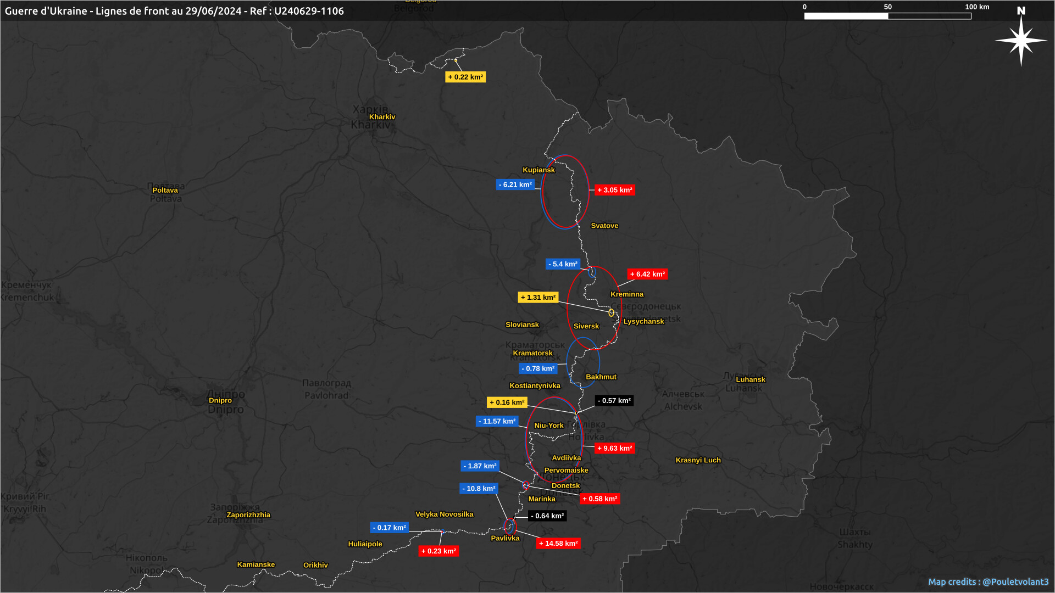This screenshot has height=593, width=1055.
Task: Click the yellow + 1.31 km² label
Action: (x=538, y=298)
